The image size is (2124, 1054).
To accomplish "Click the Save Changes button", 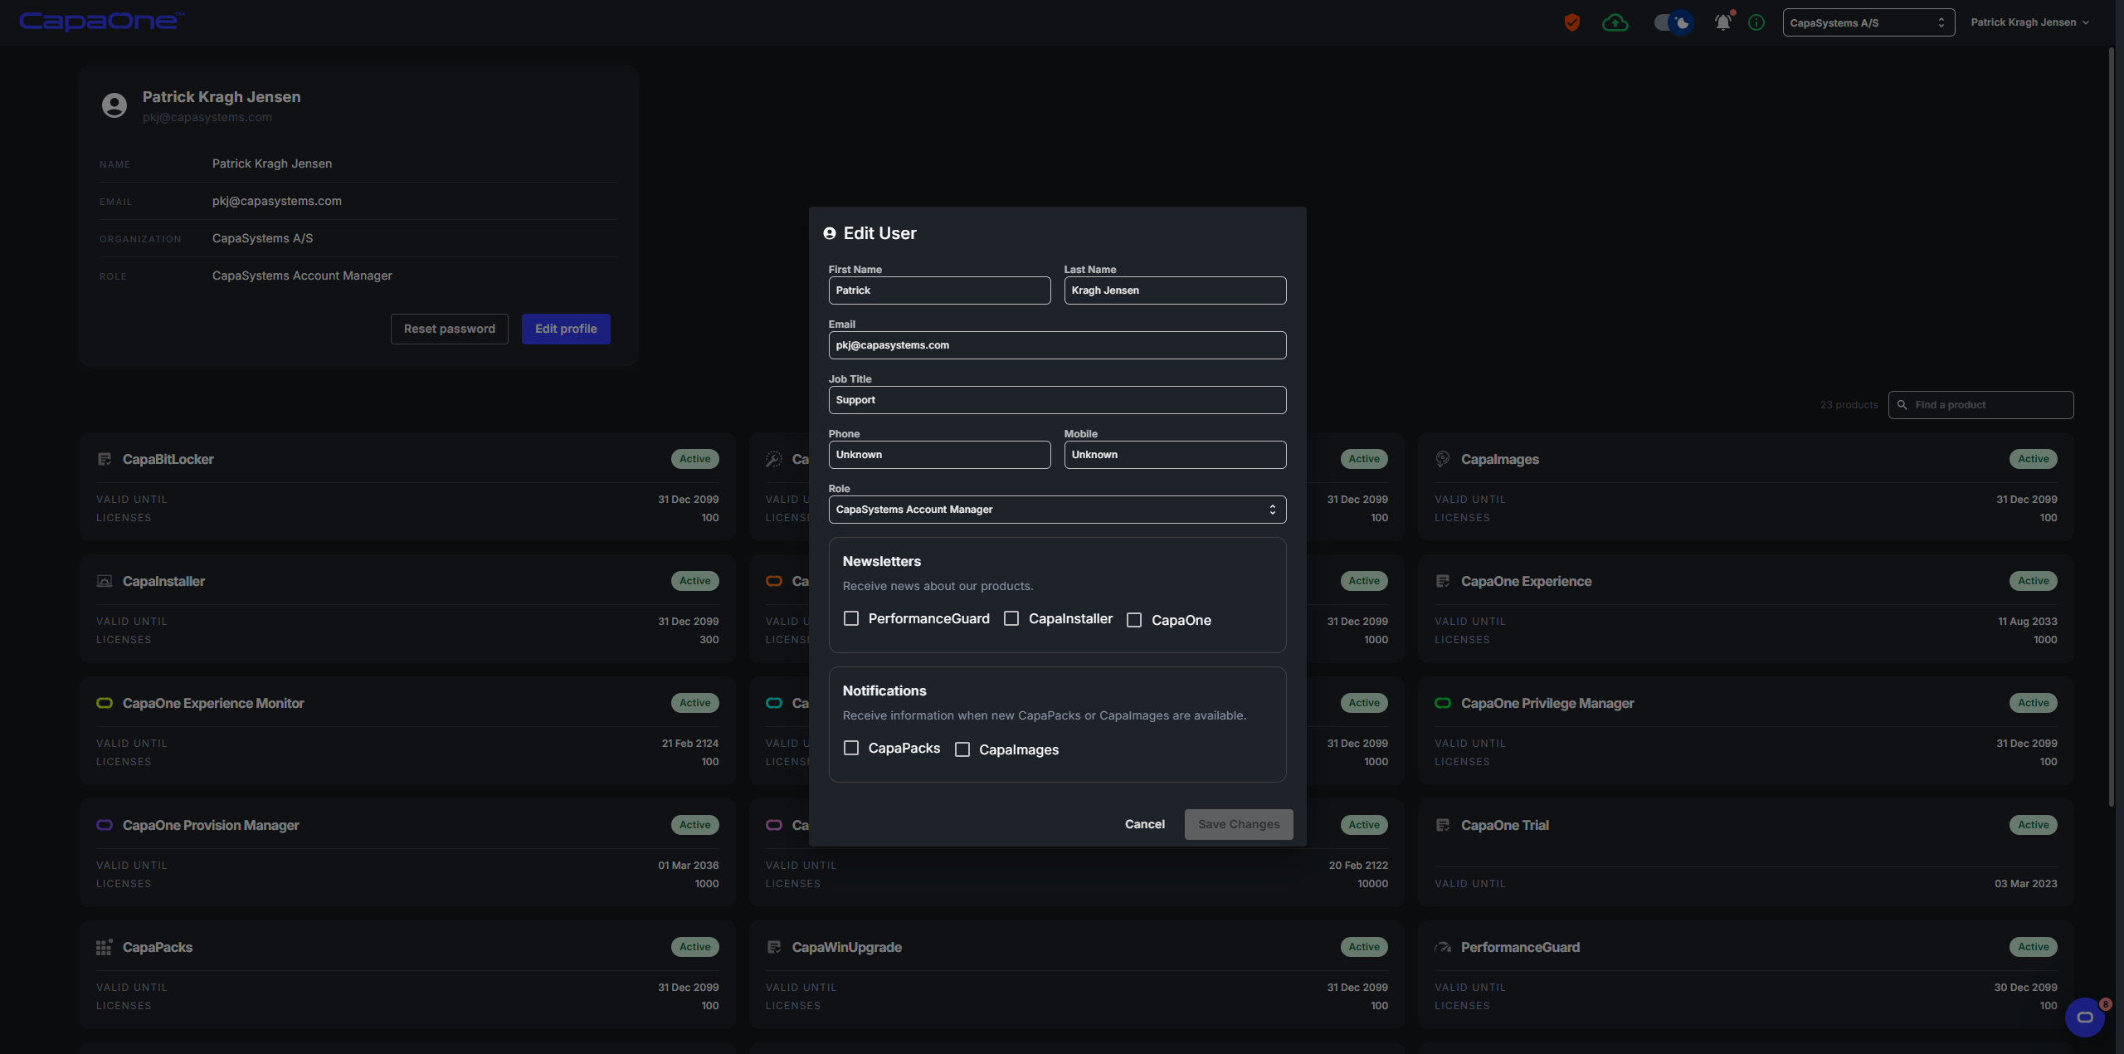I will click(1239, 824).
